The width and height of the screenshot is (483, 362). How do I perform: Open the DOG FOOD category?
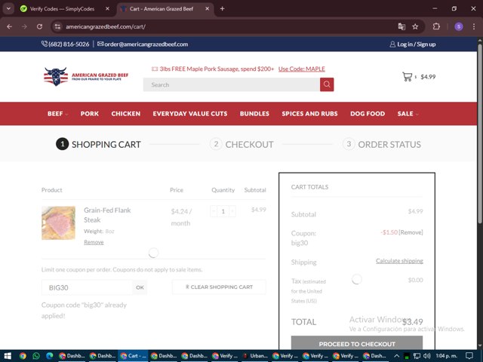[368, 114]
